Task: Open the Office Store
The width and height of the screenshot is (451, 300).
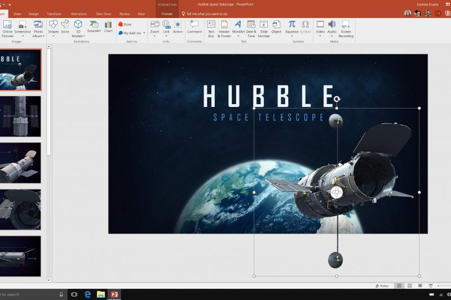Action: 125,24
